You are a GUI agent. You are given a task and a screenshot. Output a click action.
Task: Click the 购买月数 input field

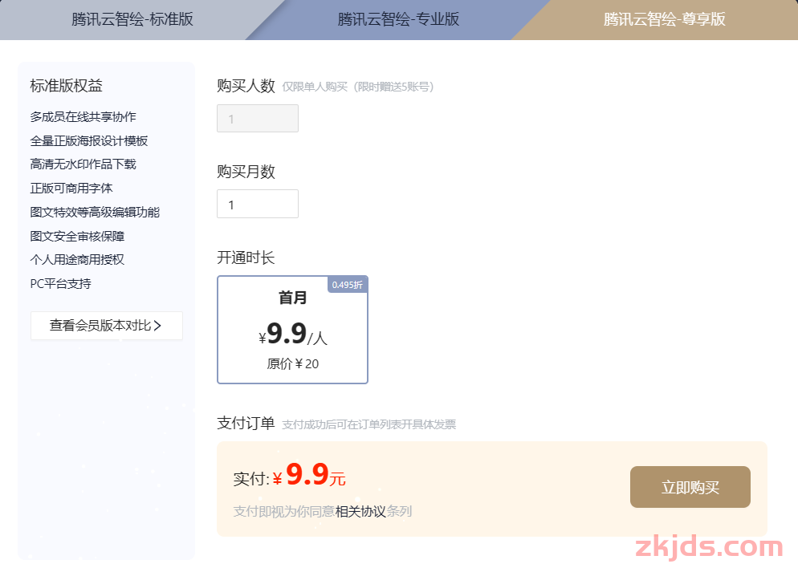click(x=258, y=204)
